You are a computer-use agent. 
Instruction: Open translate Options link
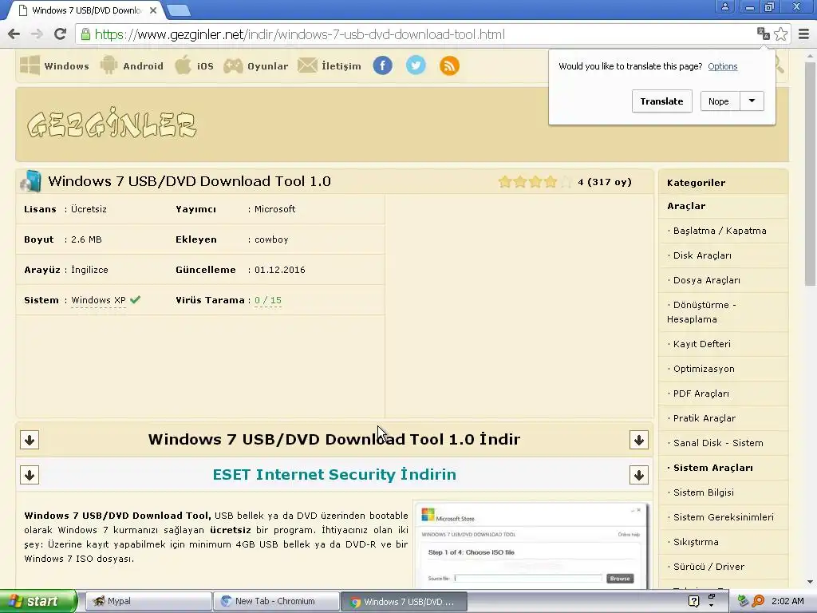(x=722, y=66)
